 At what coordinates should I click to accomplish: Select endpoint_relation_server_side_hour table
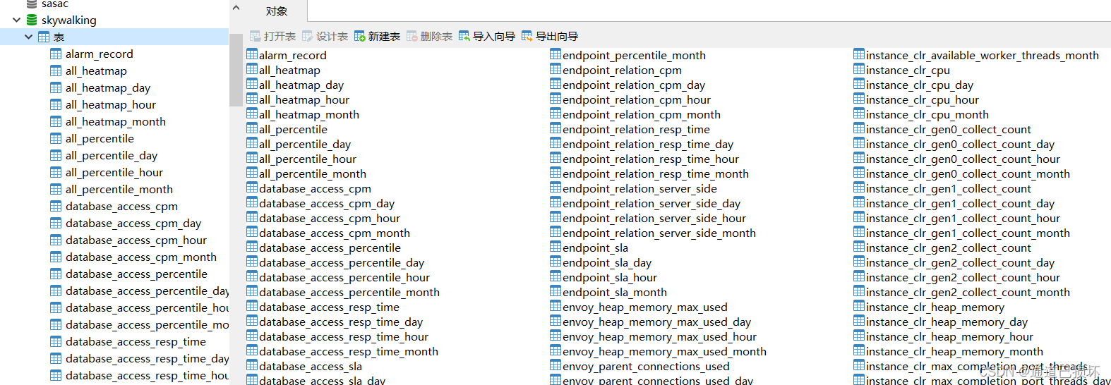coord(654,218)
